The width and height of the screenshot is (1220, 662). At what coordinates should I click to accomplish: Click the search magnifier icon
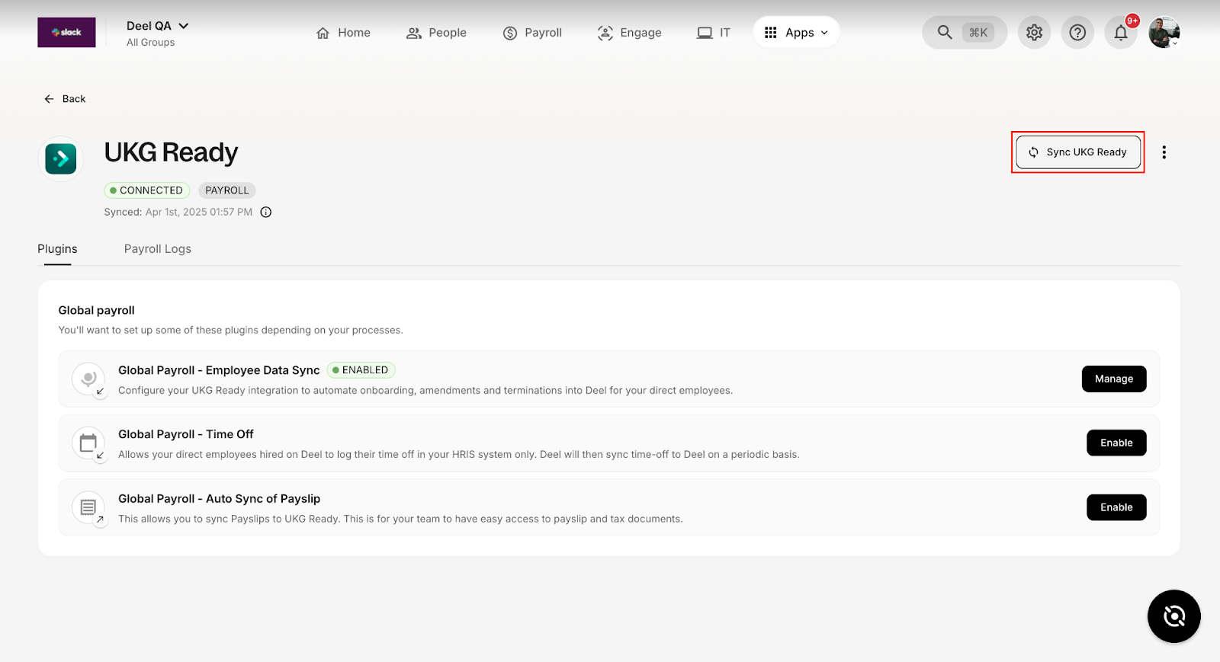coord(945,33)
